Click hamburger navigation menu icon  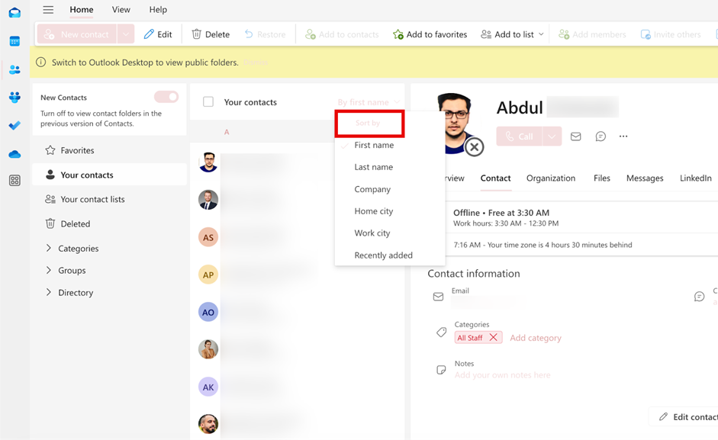(x=48, y=10)
